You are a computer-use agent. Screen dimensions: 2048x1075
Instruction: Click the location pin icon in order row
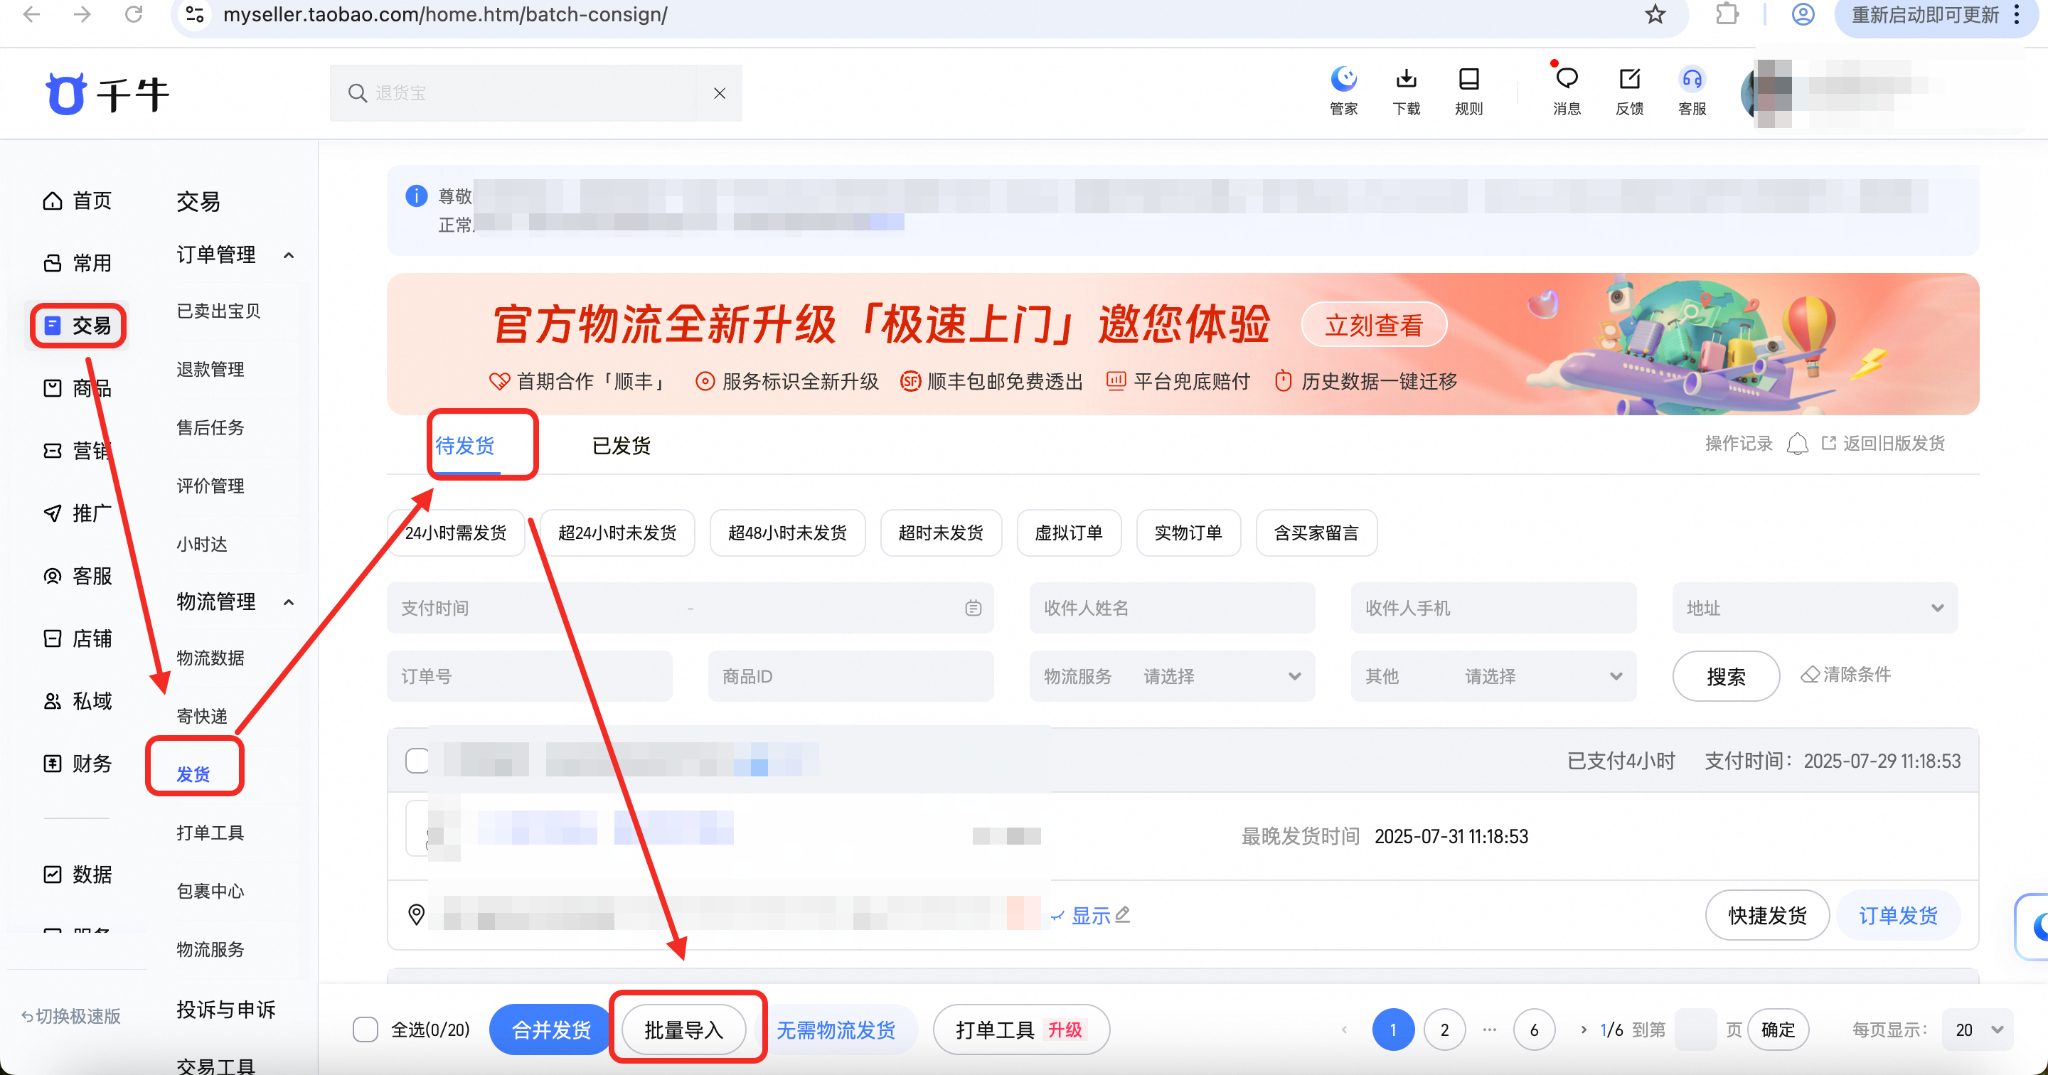416,914
